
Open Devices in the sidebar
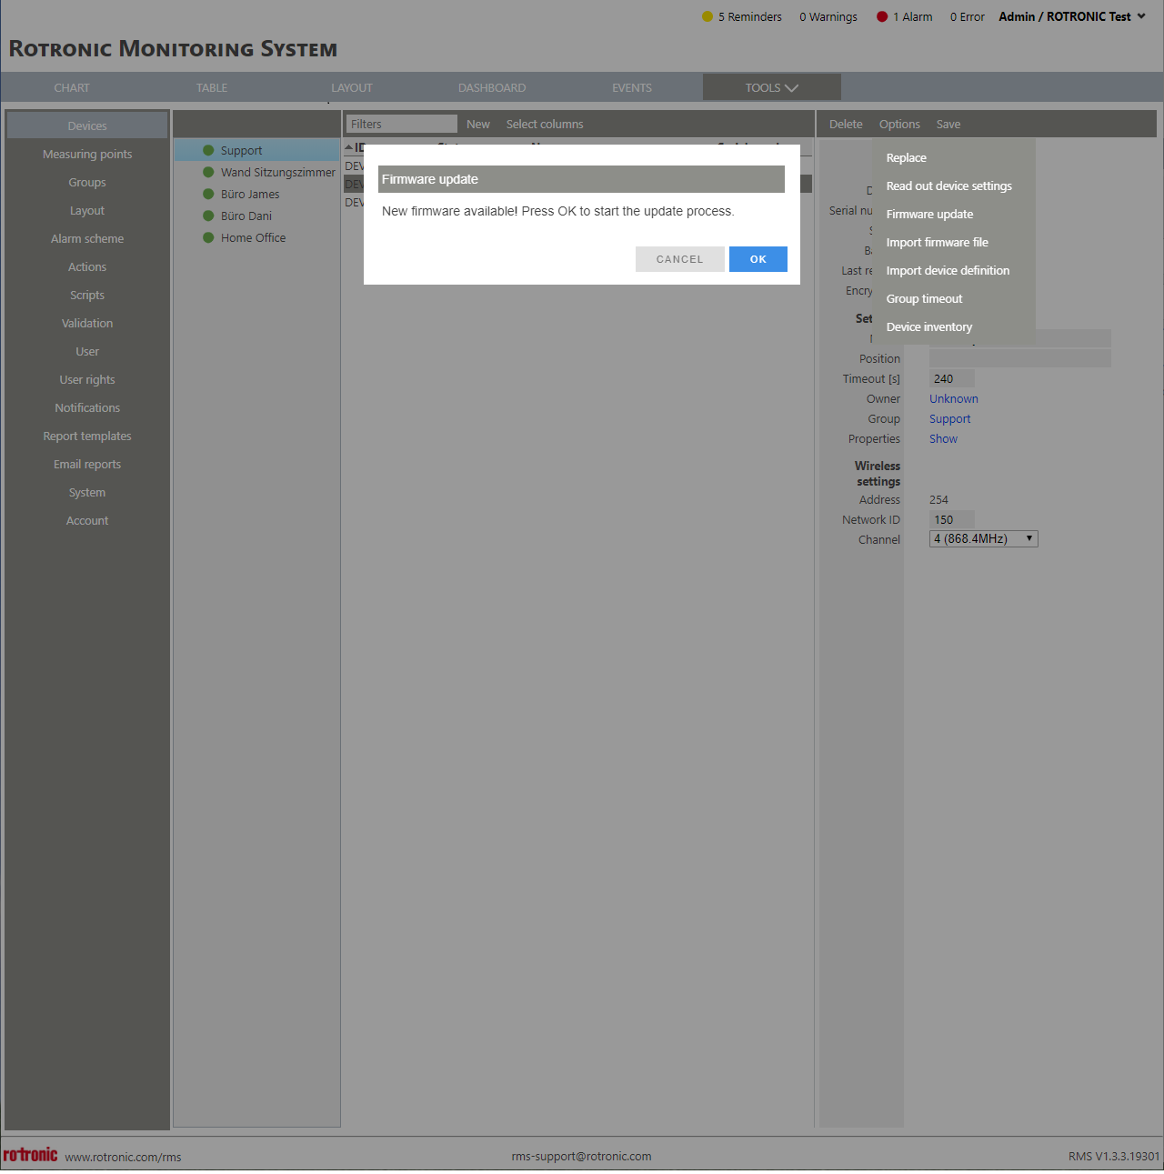point(87,125)
